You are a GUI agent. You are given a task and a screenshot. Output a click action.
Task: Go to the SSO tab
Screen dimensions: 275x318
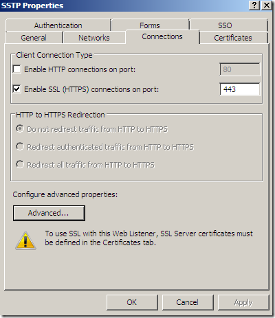pos(225,25)
